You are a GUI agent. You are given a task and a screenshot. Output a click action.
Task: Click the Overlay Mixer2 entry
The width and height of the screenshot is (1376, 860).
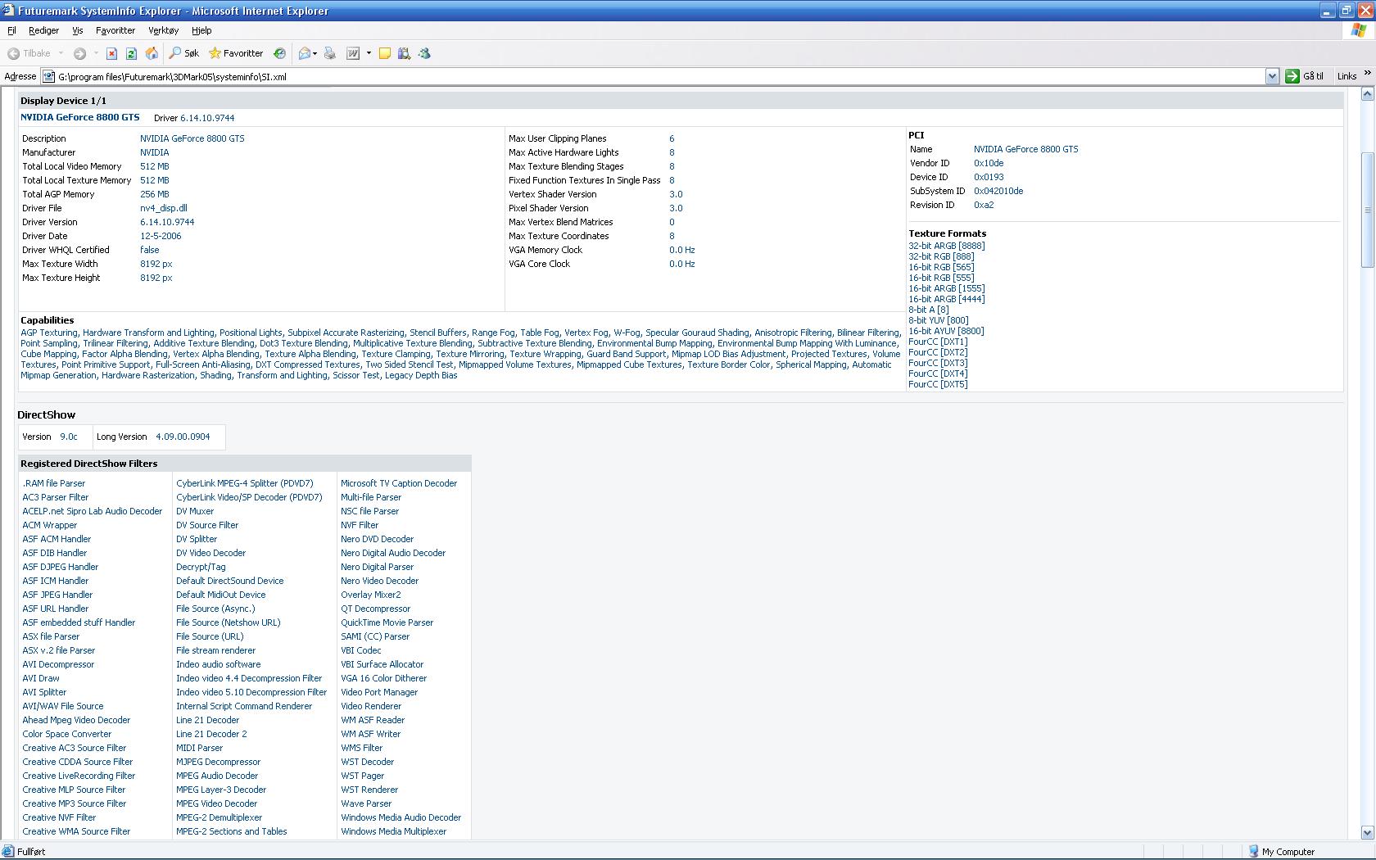point(371,595)
